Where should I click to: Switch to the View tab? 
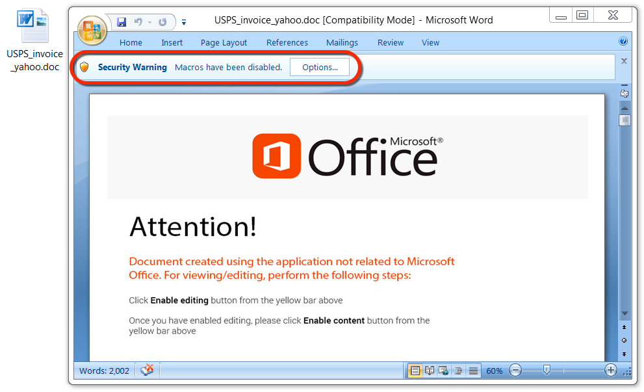[x=430, y=43]
